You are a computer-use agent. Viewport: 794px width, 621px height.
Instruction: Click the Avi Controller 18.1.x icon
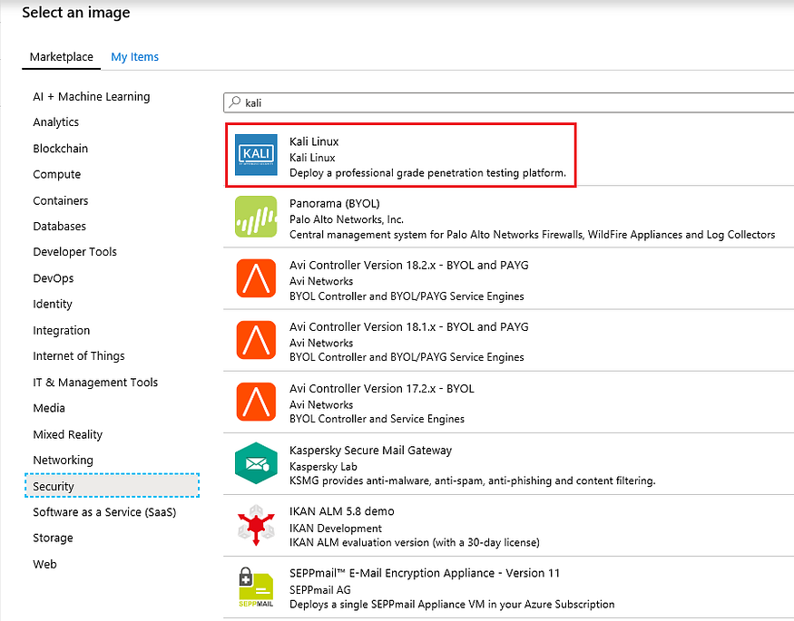pyautogui.click(x=255, y=340)
